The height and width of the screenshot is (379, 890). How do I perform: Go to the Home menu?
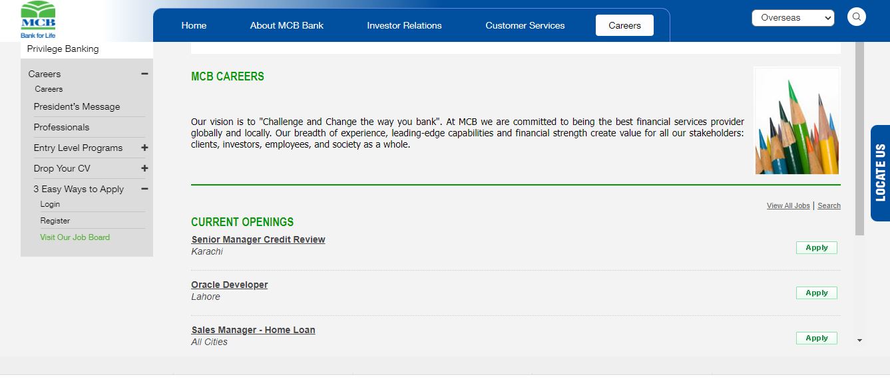[x=194, y=25]
